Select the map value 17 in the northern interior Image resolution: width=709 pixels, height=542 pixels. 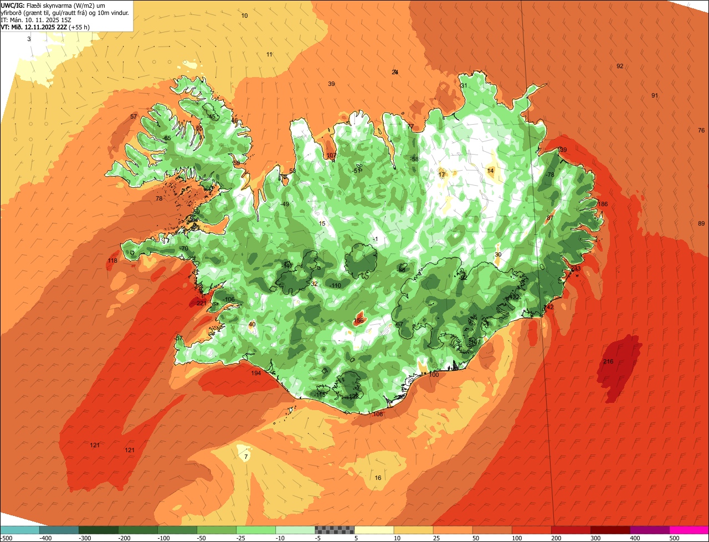click(x=441, y=175)
